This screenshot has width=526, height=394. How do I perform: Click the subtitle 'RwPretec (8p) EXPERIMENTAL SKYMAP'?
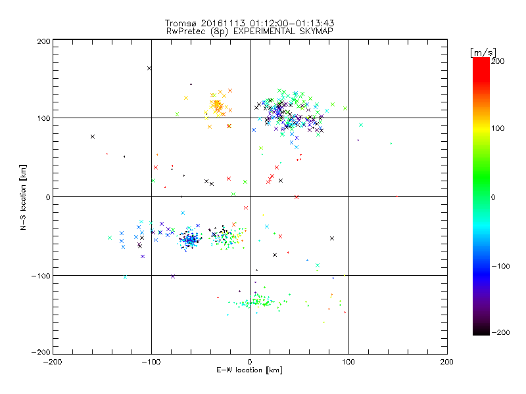pyautogui.click(x=249, y=32)
